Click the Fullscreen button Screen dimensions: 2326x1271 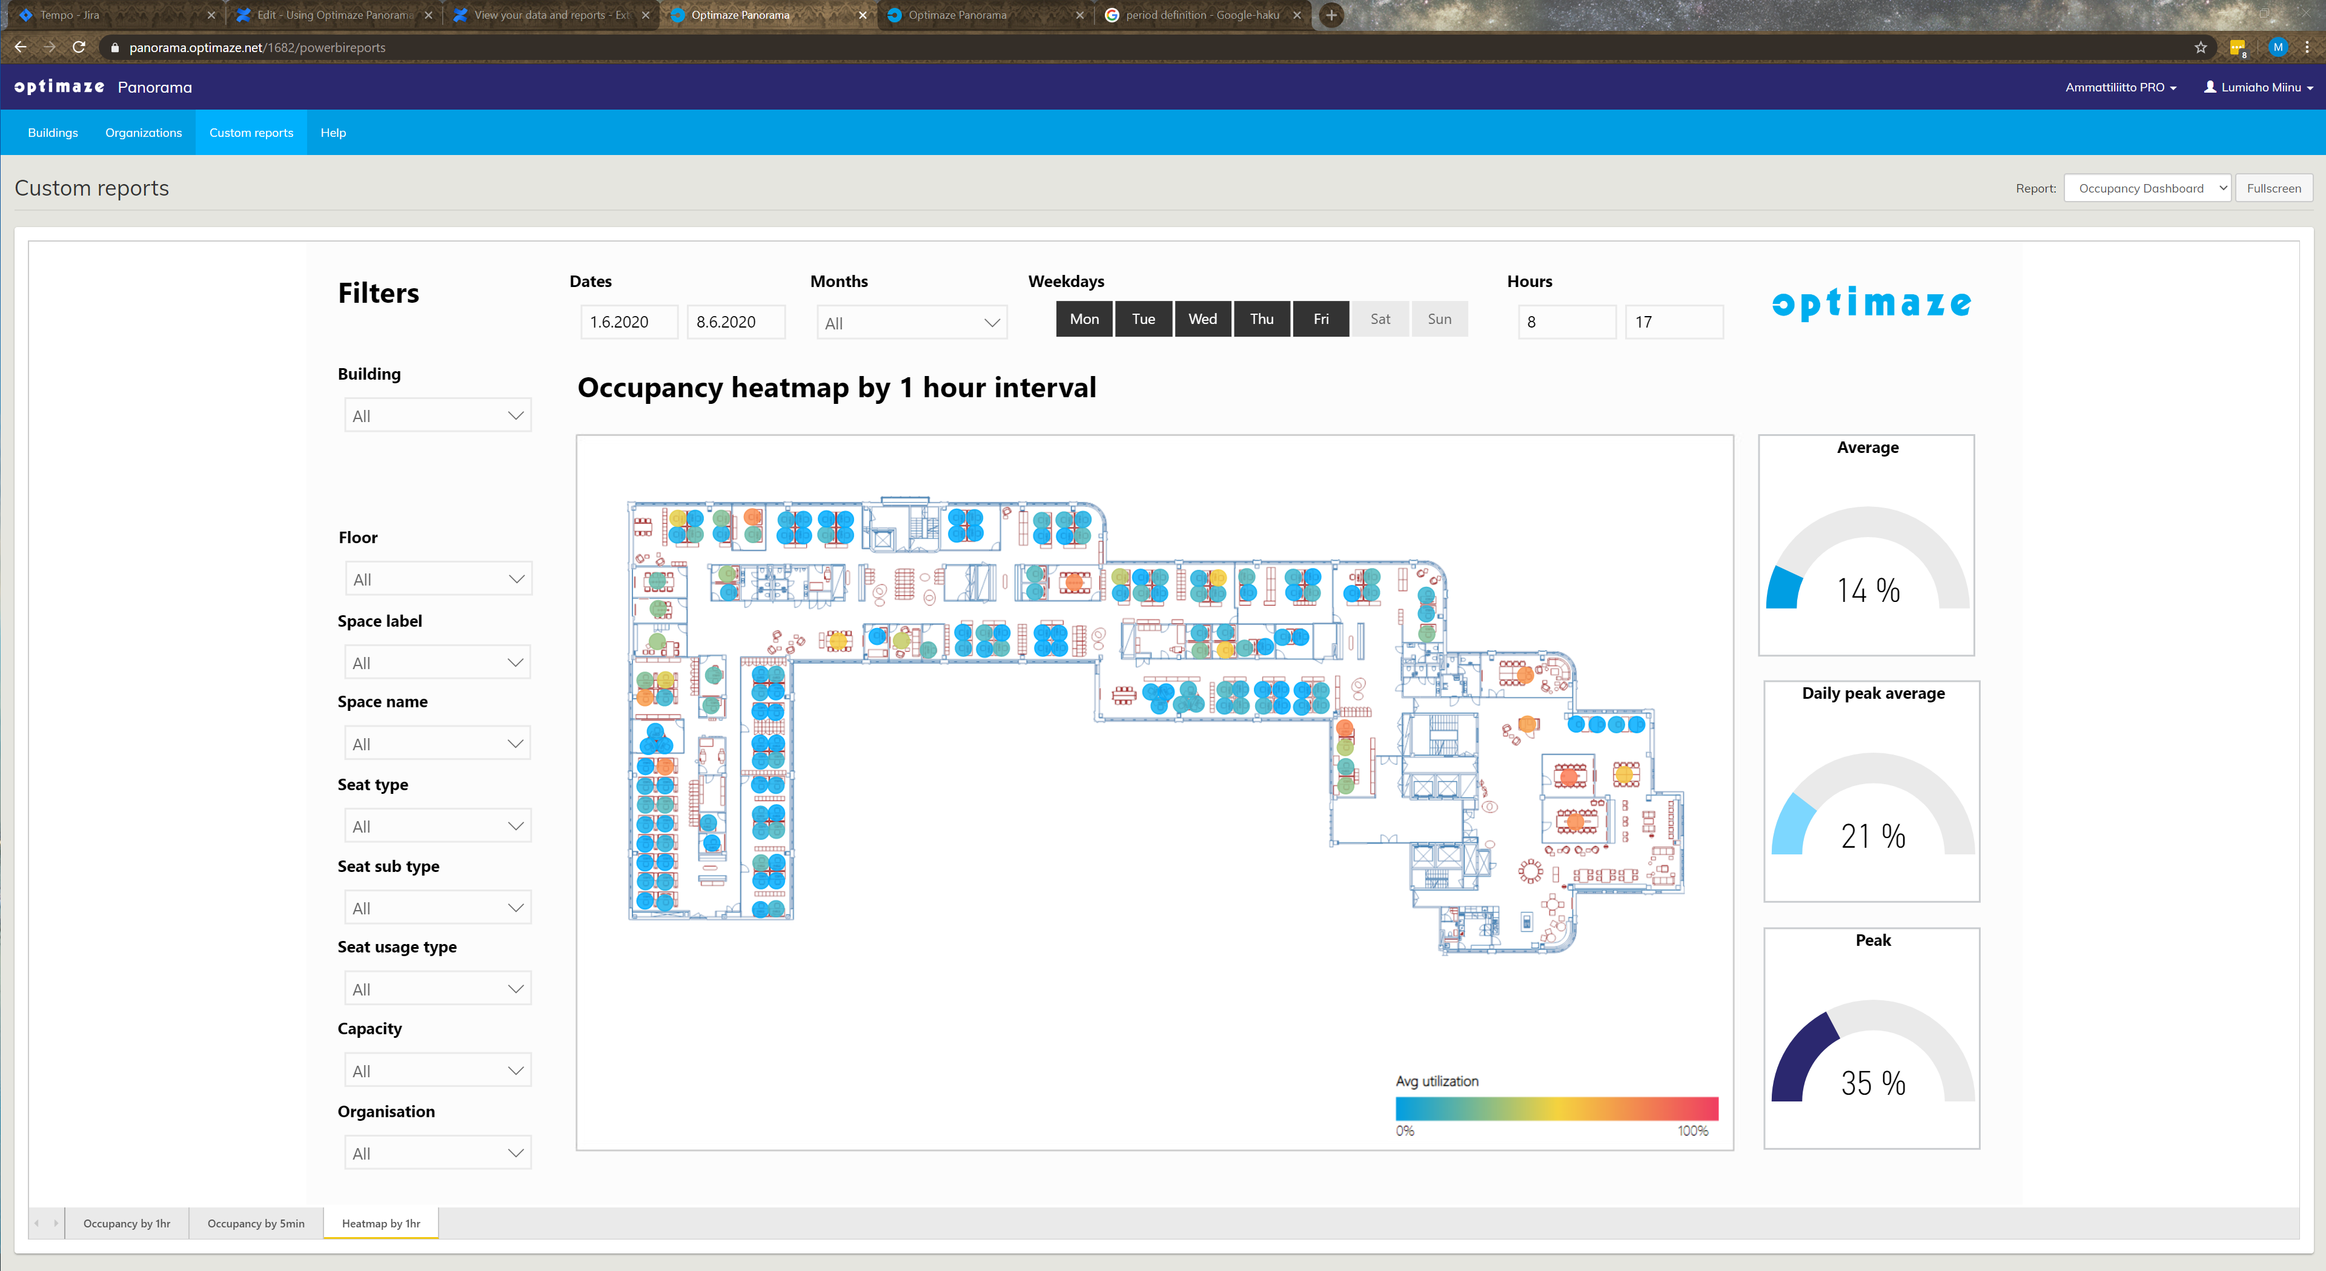[2273, 188]
